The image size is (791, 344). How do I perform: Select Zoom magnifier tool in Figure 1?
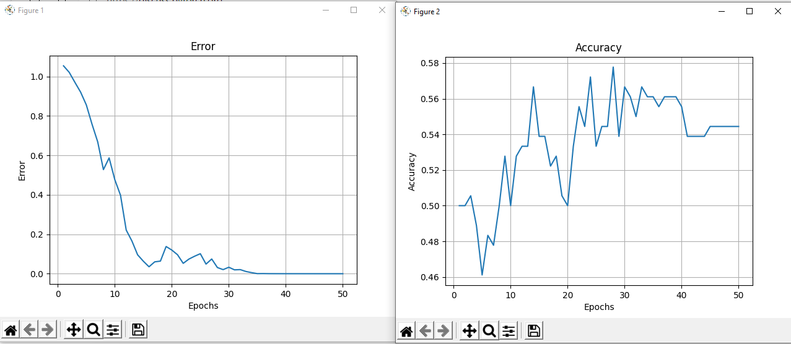[94, 329]
